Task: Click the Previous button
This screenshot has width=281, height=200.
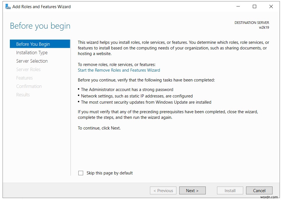Action: coord(163,190)
